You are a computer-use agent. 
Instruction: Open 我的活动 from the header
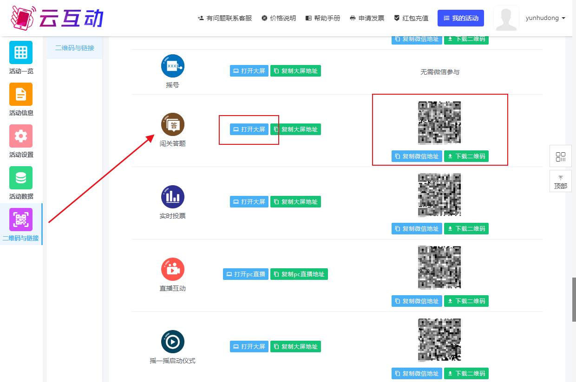[x=461, y=18]
